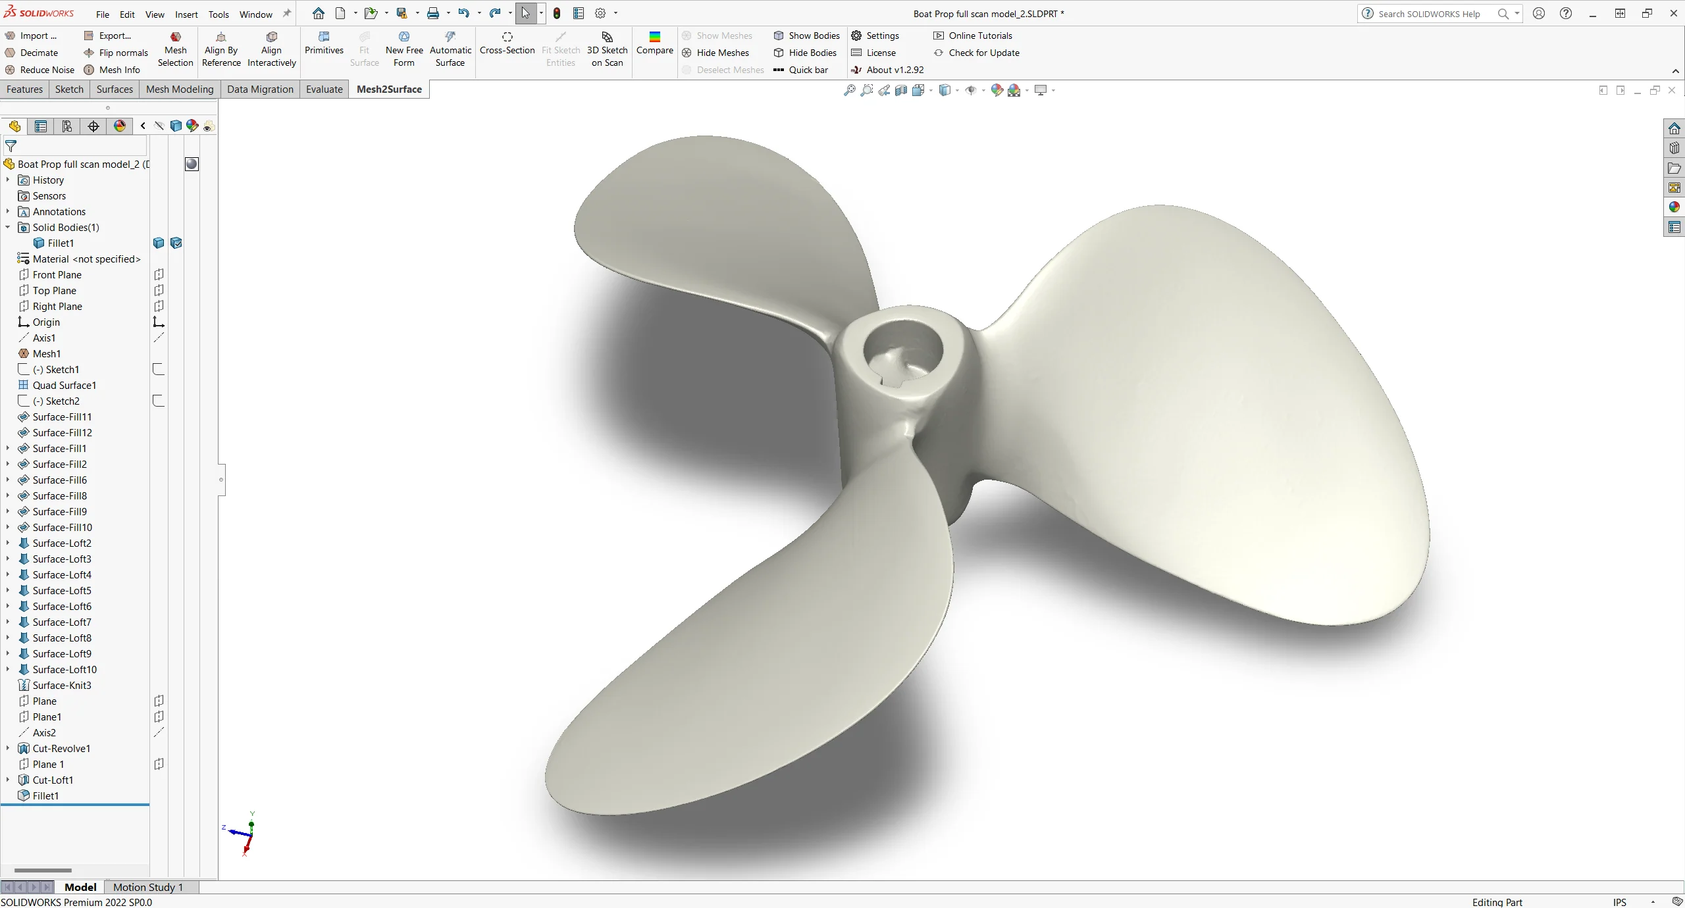This screenshot has height=908, width=1685.
Task: Click the Flip Normals icon
Action: pyautogui.click(x=86, y=53)
